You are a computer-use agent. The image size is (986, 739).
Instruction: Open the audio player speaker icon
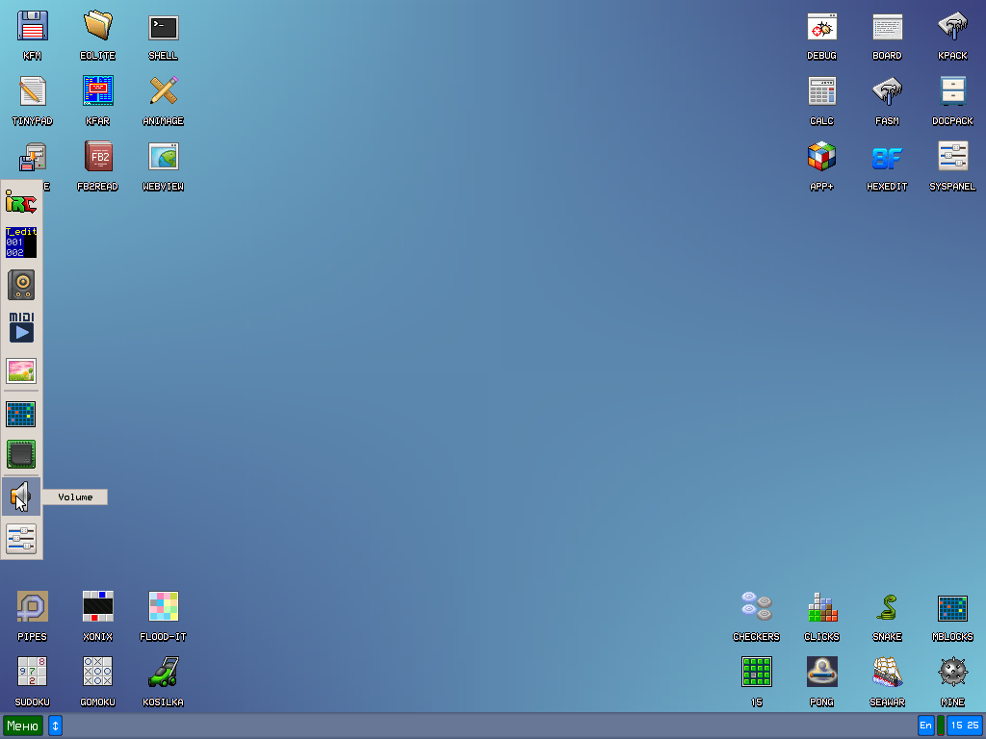pyautogui.click(x=21, y=285)
